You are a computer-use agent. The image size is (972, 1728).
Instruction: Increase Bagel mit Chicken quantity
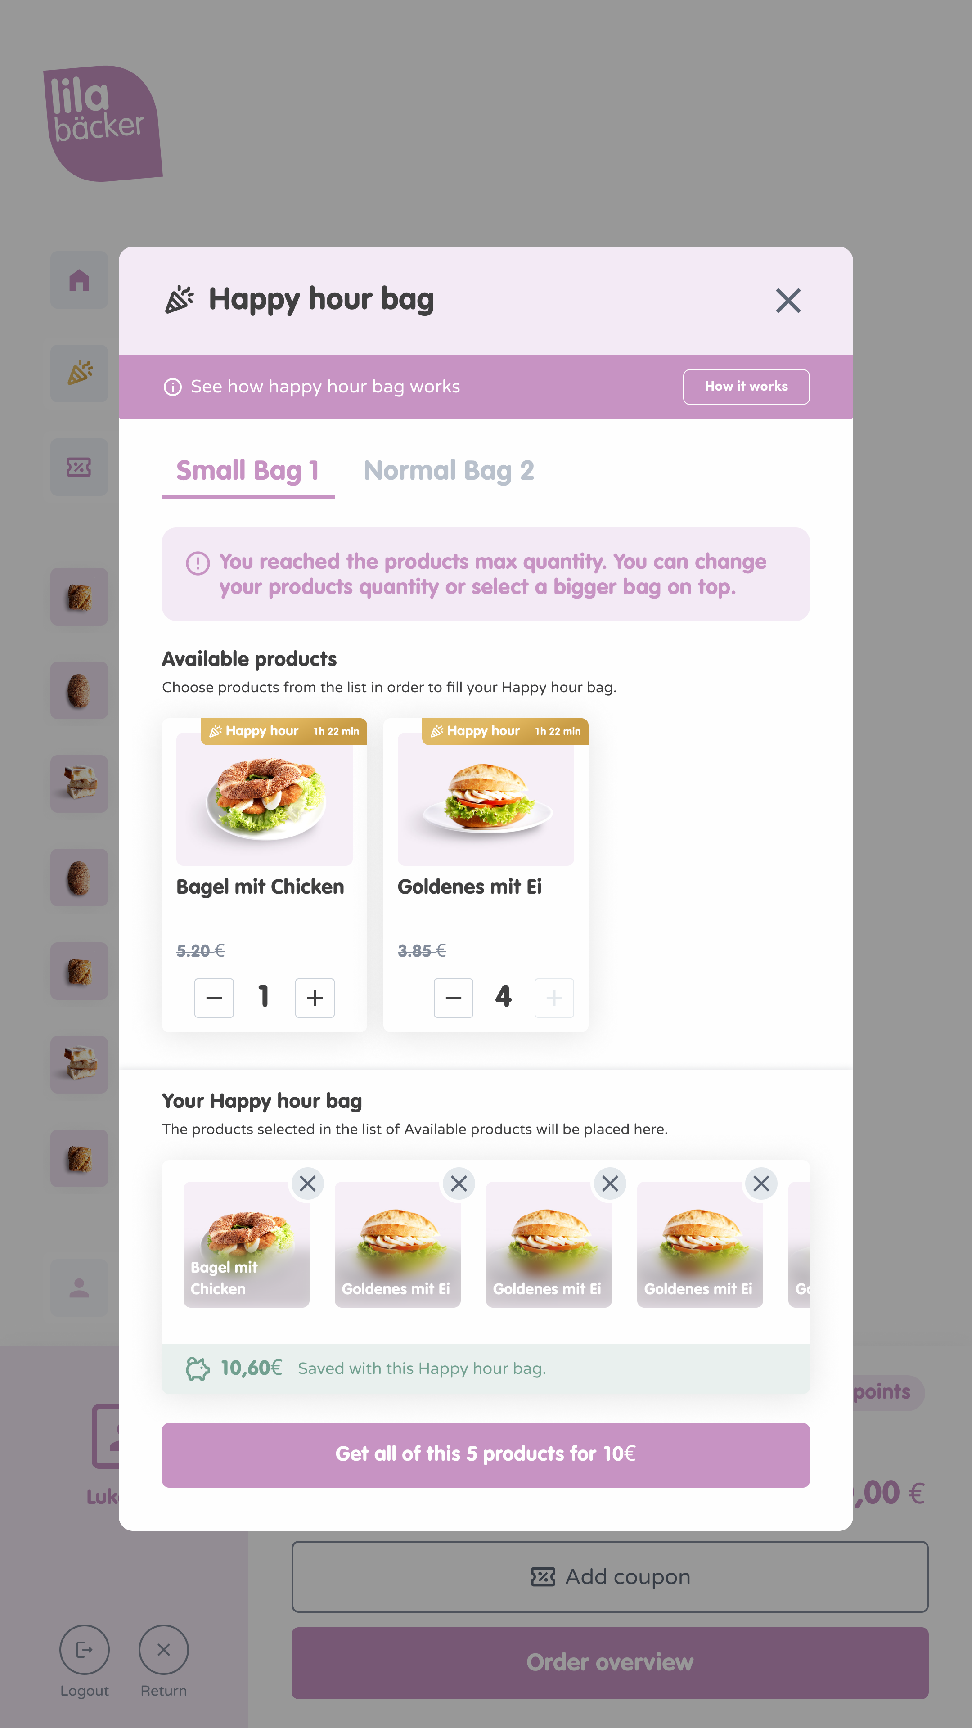click(315, 998)
